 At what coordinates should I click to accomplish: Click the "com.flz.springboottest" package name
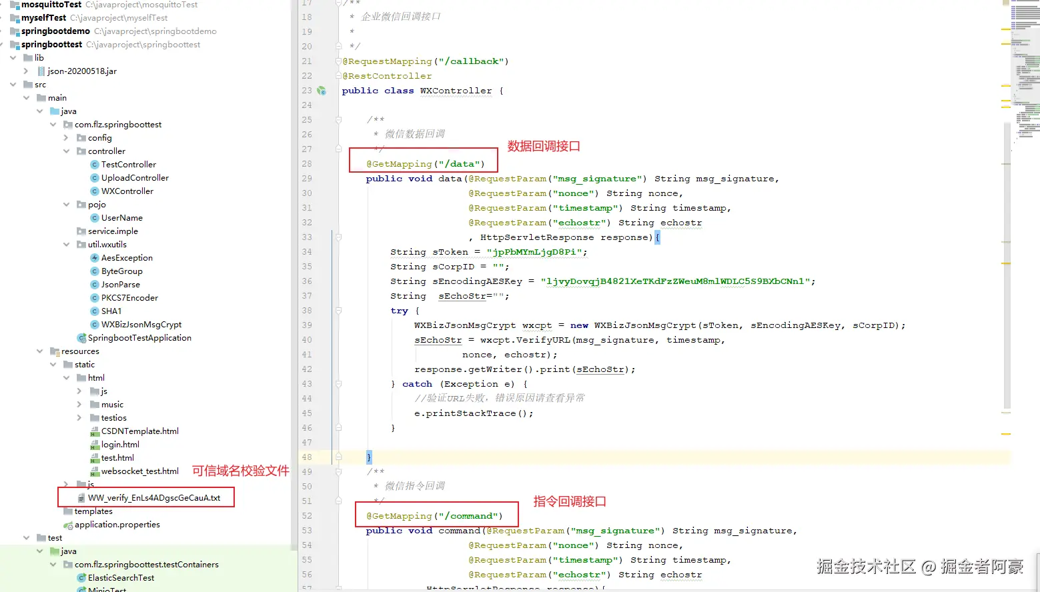coord(118,125)
